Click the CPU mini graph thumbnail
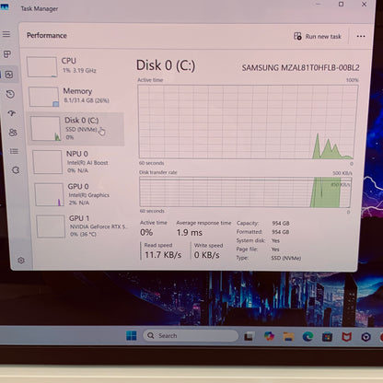The width and height of the screenshot is (383, 383). coord(42,66)
